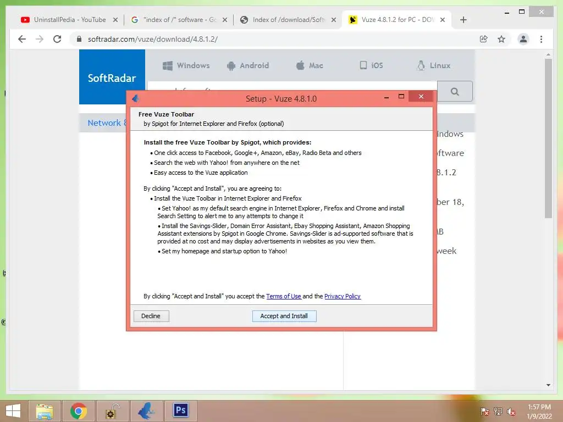Go forward in Chrome
This screenshot has height=422, width=563.
tap(40, 39)
